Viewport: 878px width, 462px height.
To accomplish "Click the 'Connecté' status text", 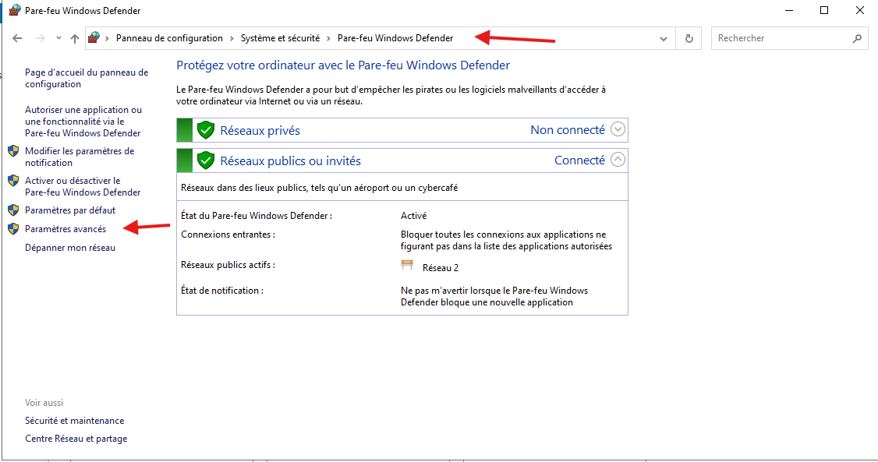I will [579, 160].
